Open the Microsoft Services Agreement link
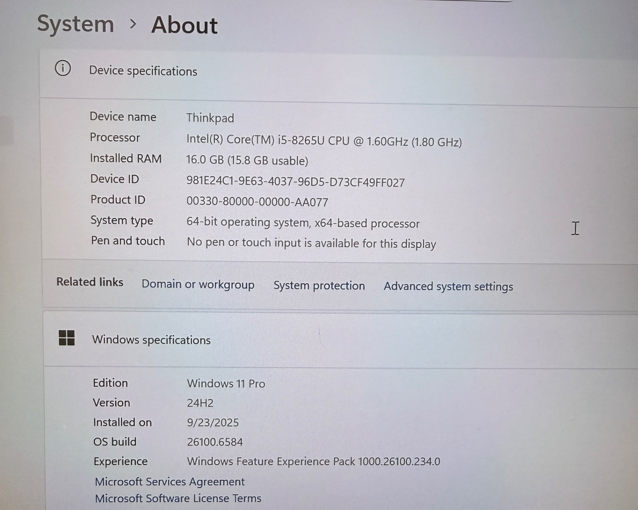The height and width of the screenshot is (510, 638). (170, 482)
